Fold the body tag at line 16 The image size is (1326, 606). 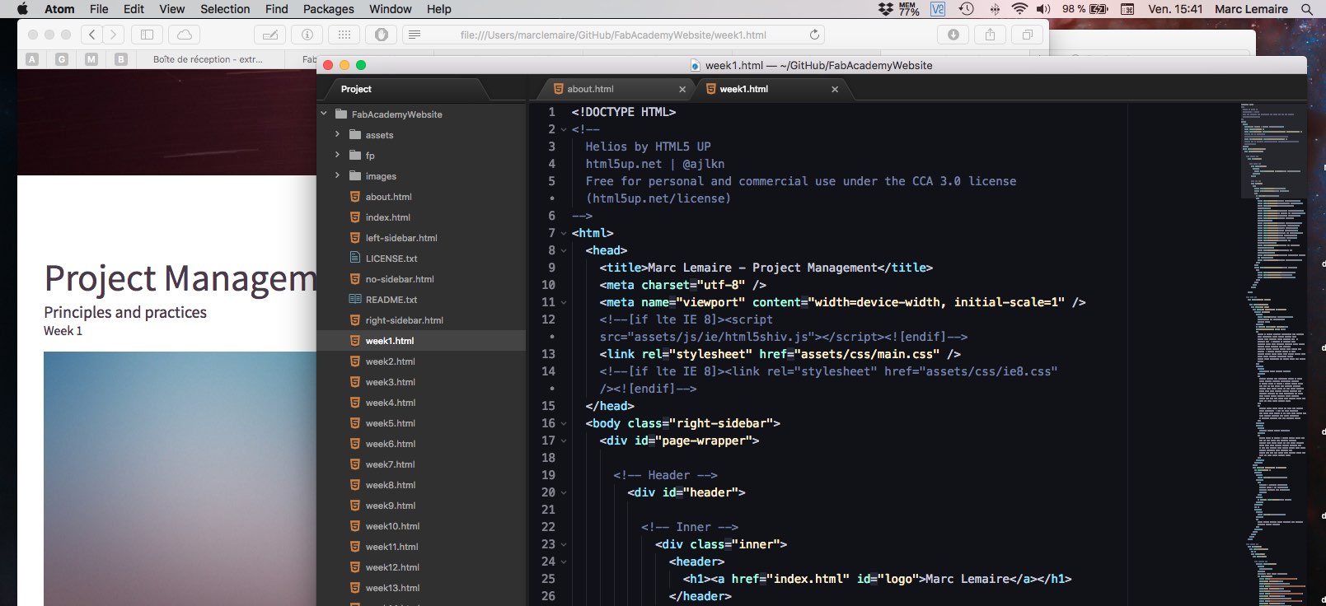(x=564, y=423)
